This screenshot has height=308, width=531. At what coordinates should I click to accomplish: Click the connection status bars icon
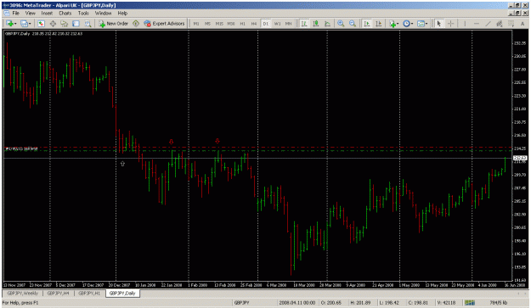[x=470, y=303]
